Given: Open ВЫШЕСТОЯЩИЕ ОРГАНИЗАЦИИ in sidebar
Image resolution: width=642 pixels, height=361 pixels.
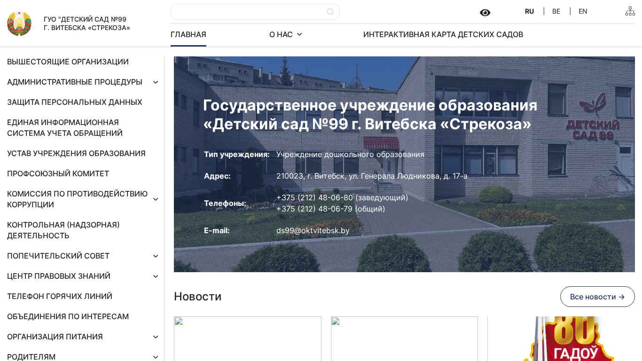Looking at the screenshot, I should point(68,62).
